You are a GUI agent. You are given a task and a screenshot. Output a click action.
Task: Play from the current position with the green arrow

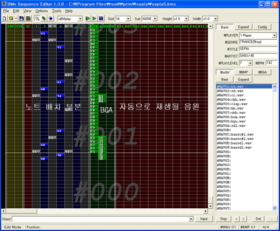[x=94, y=19]
